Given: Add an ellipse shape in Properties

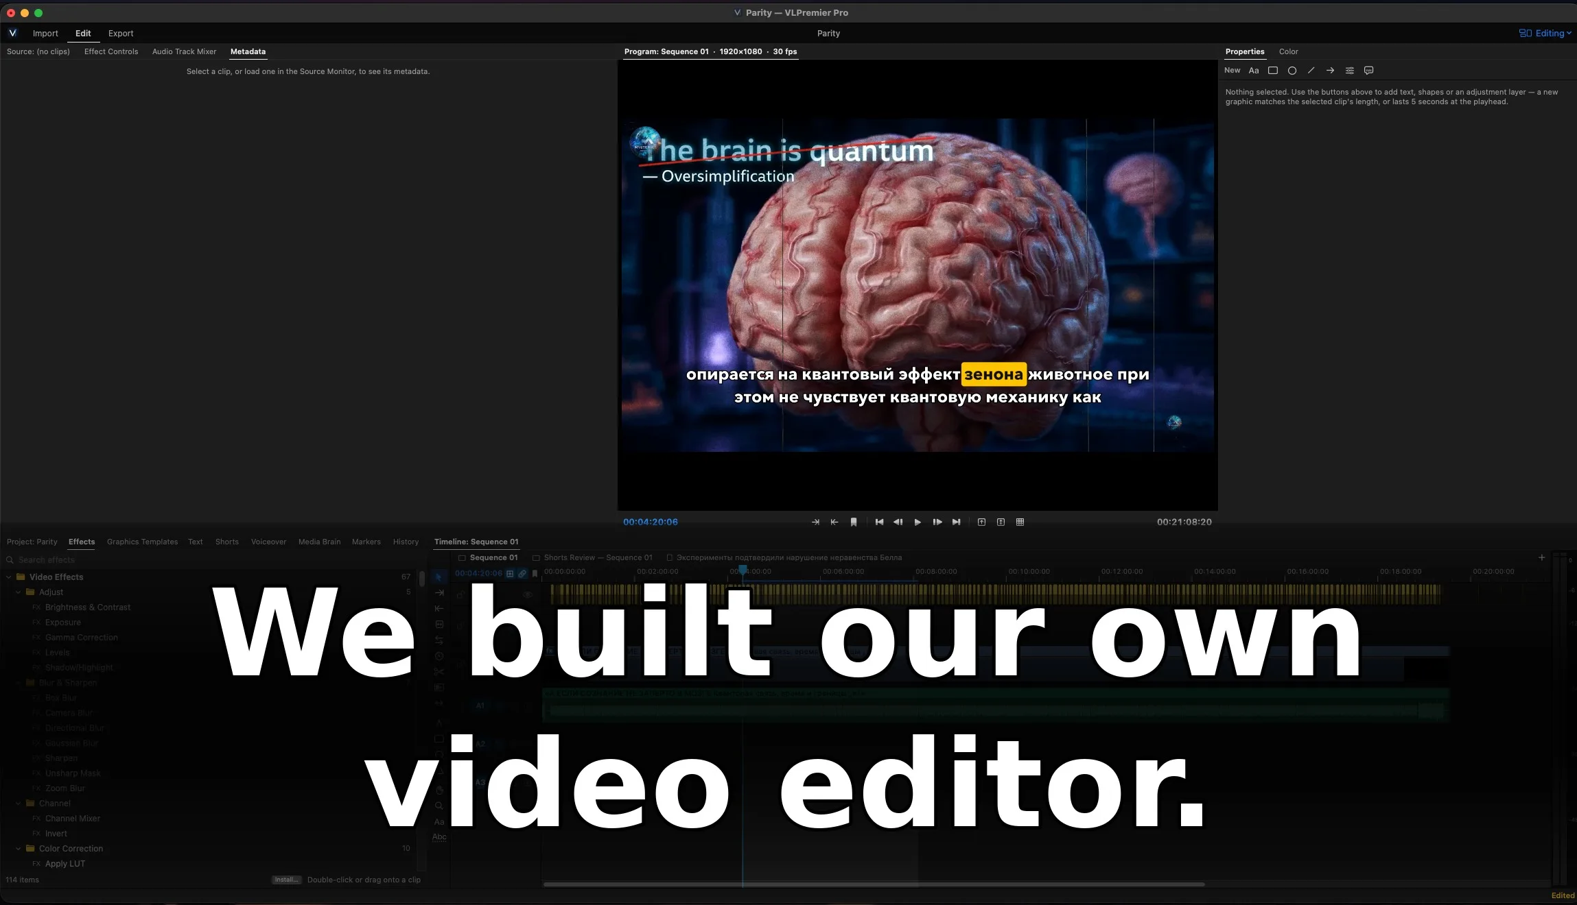Looking at the screenshot, I should [x=1292, y=71].
